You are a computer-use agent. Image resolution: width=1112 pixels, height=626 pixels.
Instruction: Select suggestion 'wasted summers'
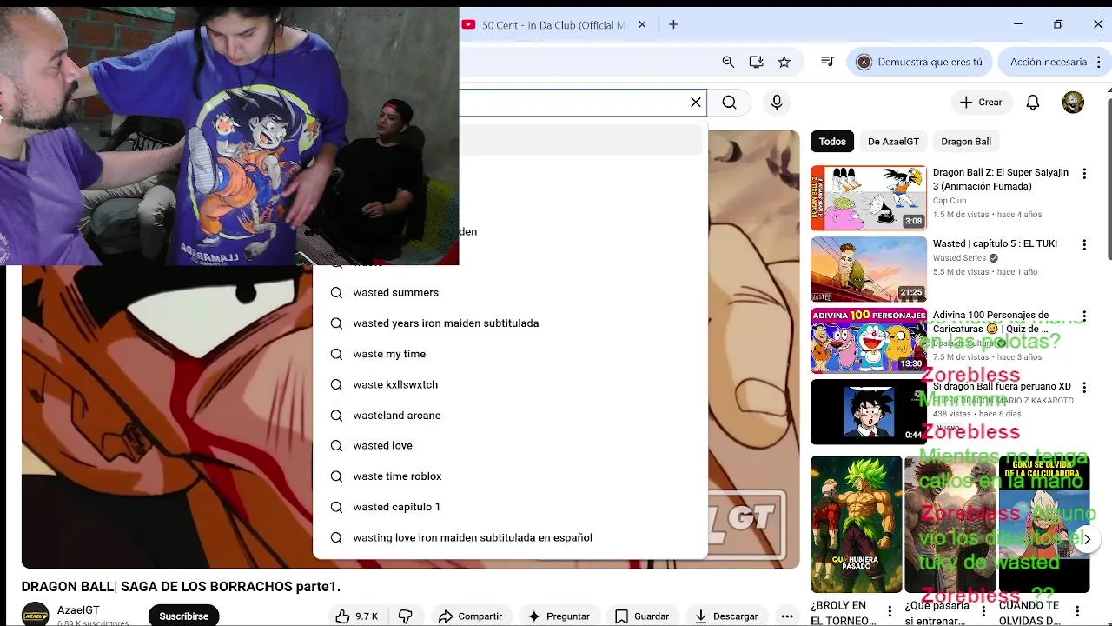[511, 293]
